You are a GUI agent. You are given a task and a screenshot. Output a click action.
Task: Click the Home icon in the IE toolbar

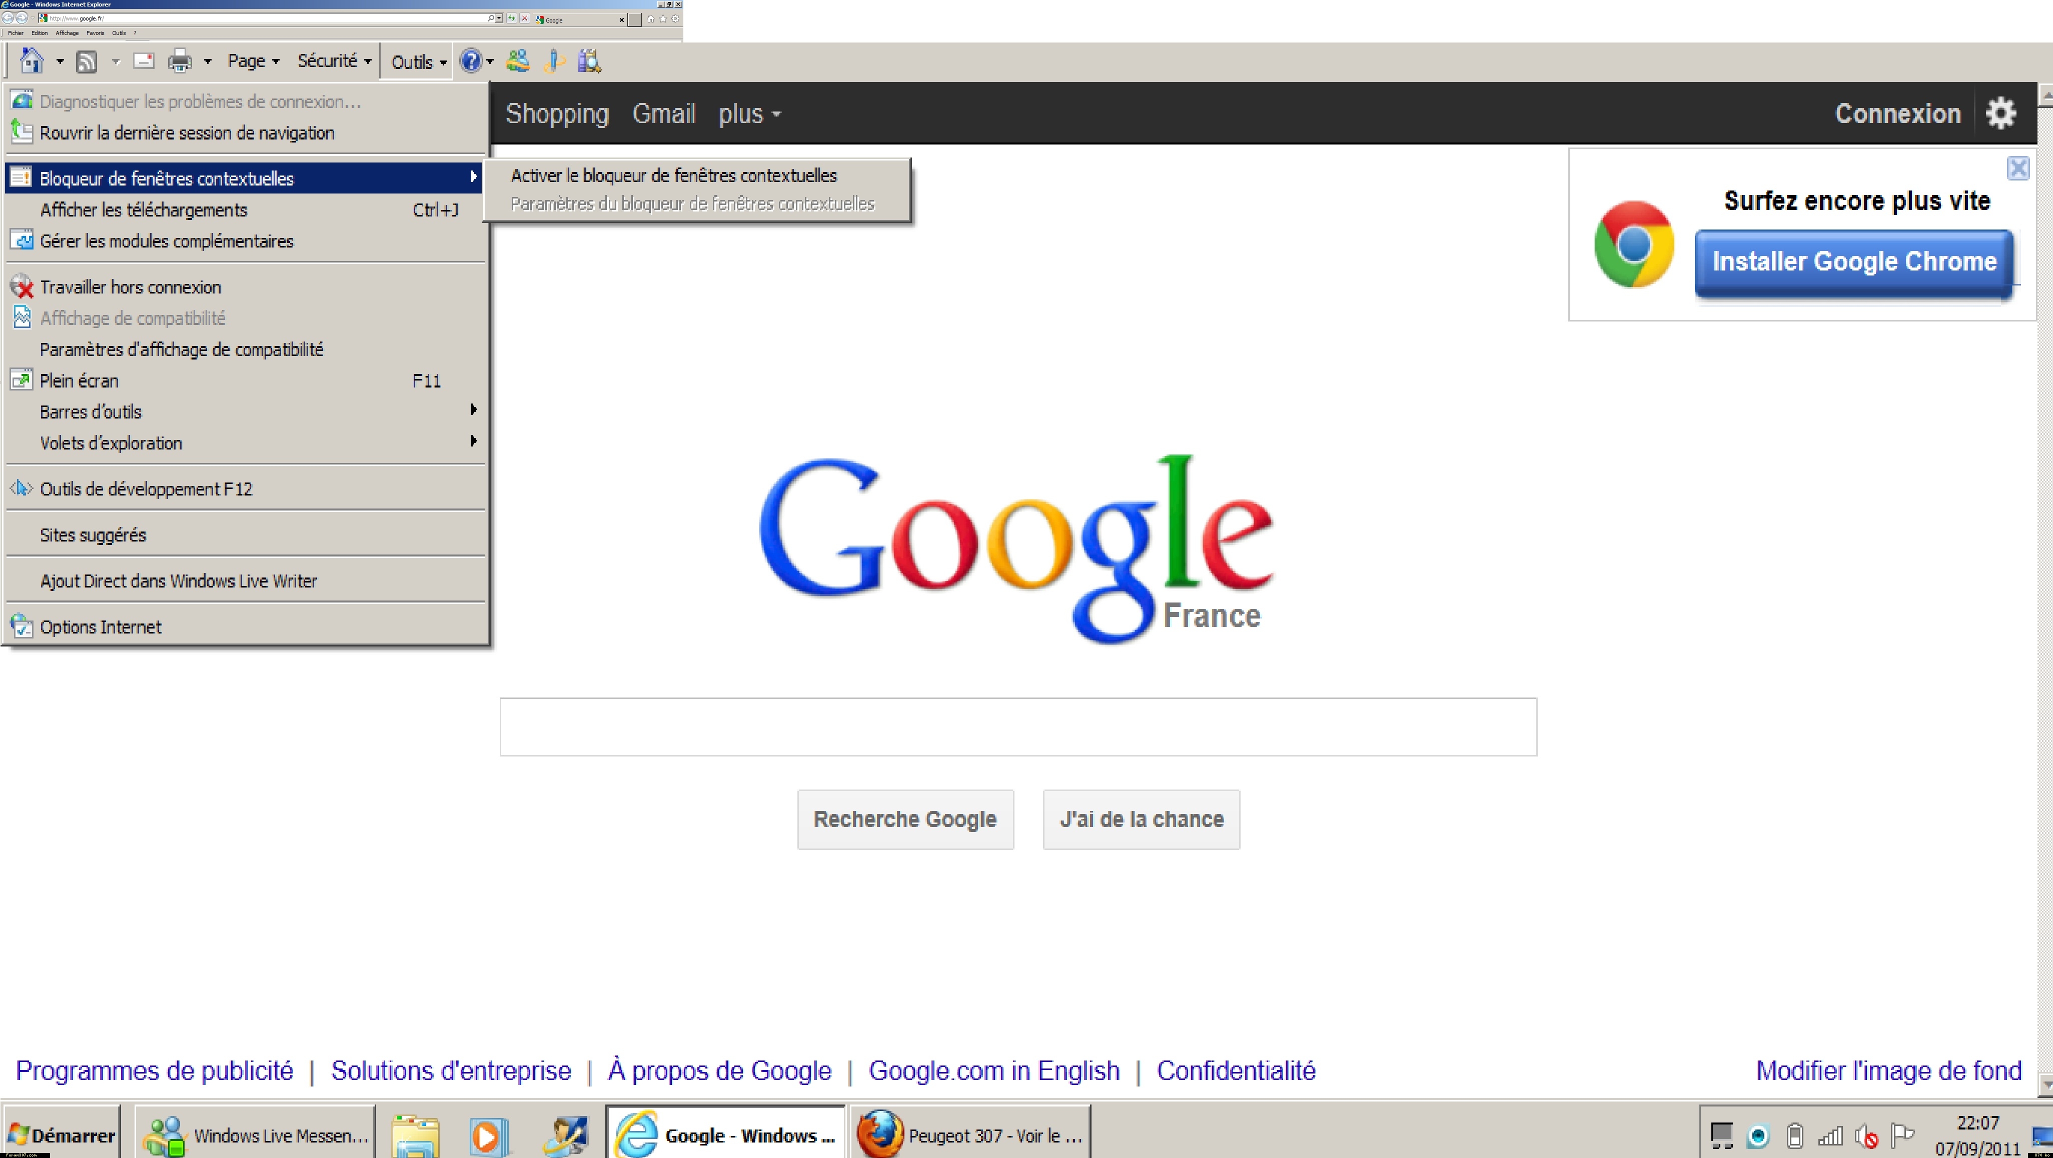32,60
